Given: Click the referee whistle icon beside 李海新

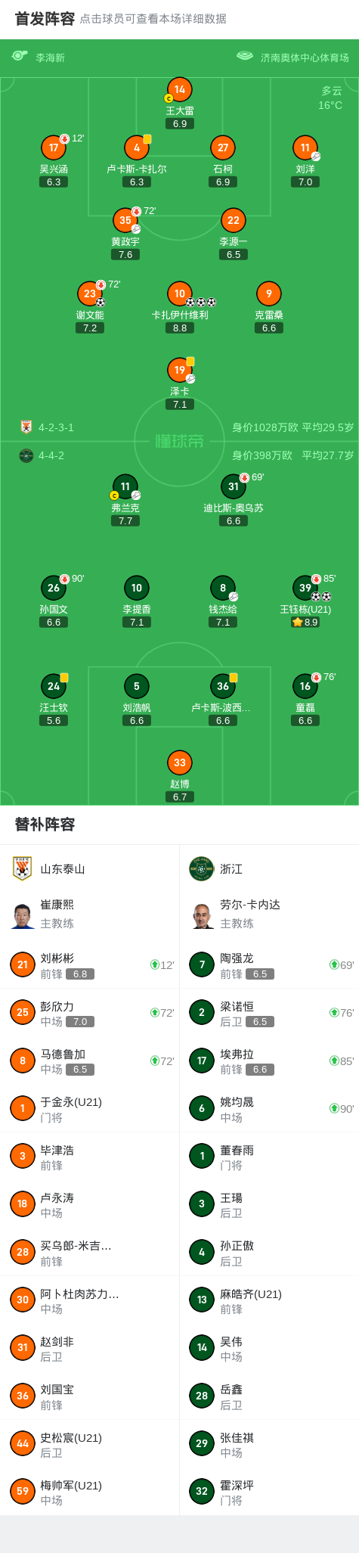Looking at the screenshot, I should [x=20, y=56].
